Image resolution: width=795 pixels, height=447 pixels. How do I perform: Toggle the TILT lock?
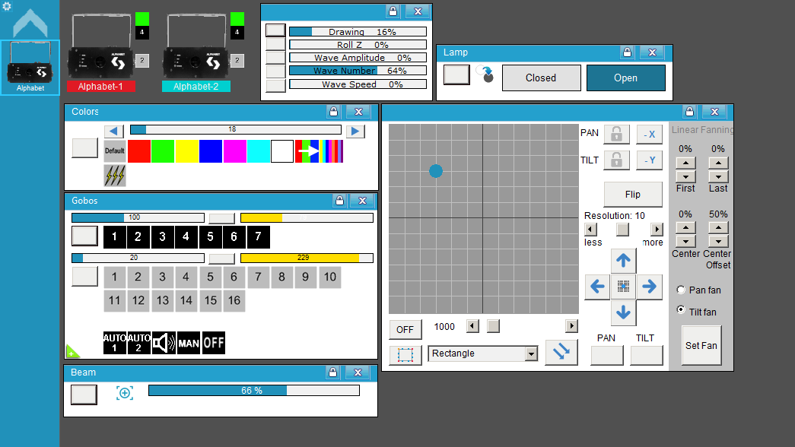pos(616,160)
